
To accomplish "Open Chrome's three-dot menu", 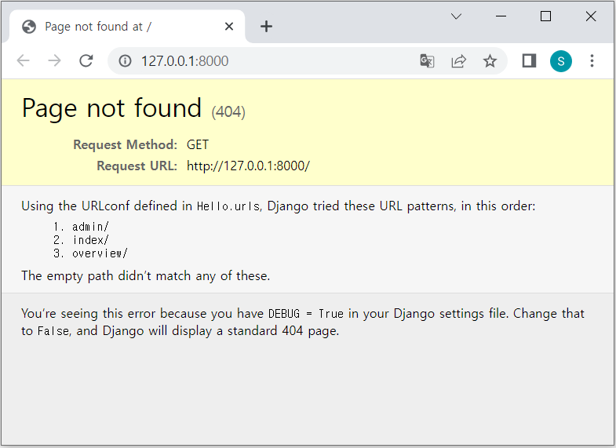I will [x=592, y=61].
